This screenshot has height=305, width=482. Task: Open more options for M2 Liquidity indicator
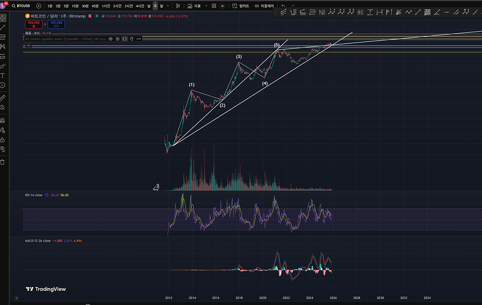tap(139, 39)
